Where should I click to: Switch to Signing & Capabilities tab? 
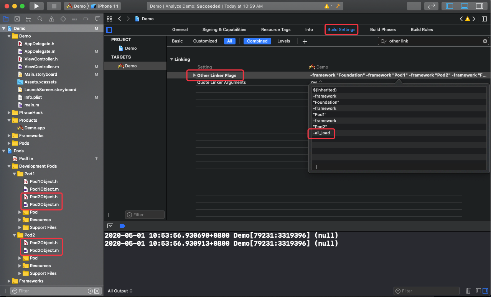[x=224, y=29]
